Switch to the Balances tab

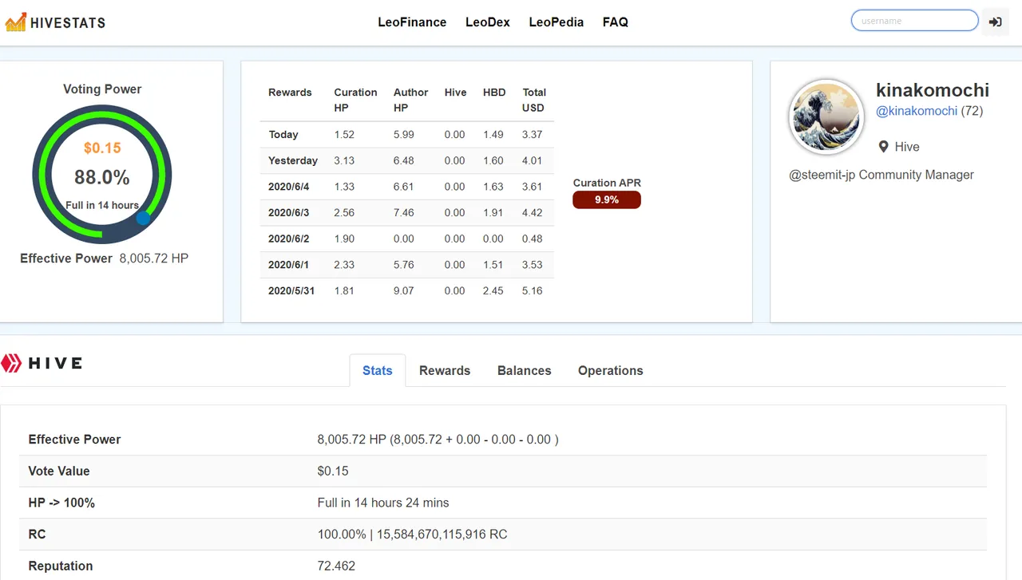tap(525, 370)
